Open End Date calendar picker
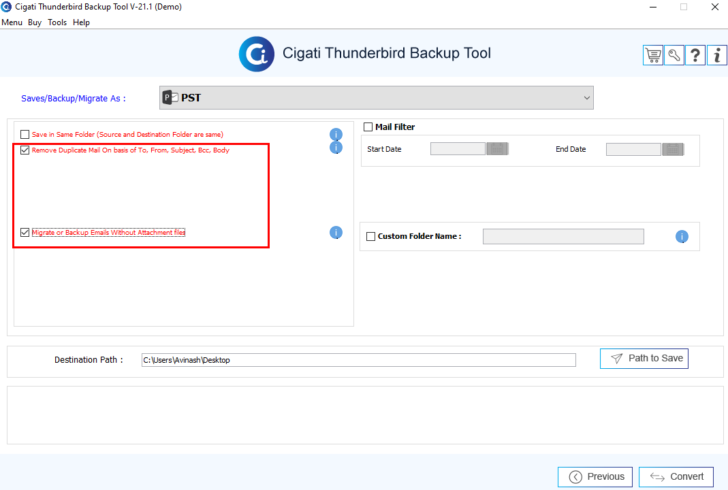Image resolution: width=728 pixels, height=490 pixels. point(673,150)
